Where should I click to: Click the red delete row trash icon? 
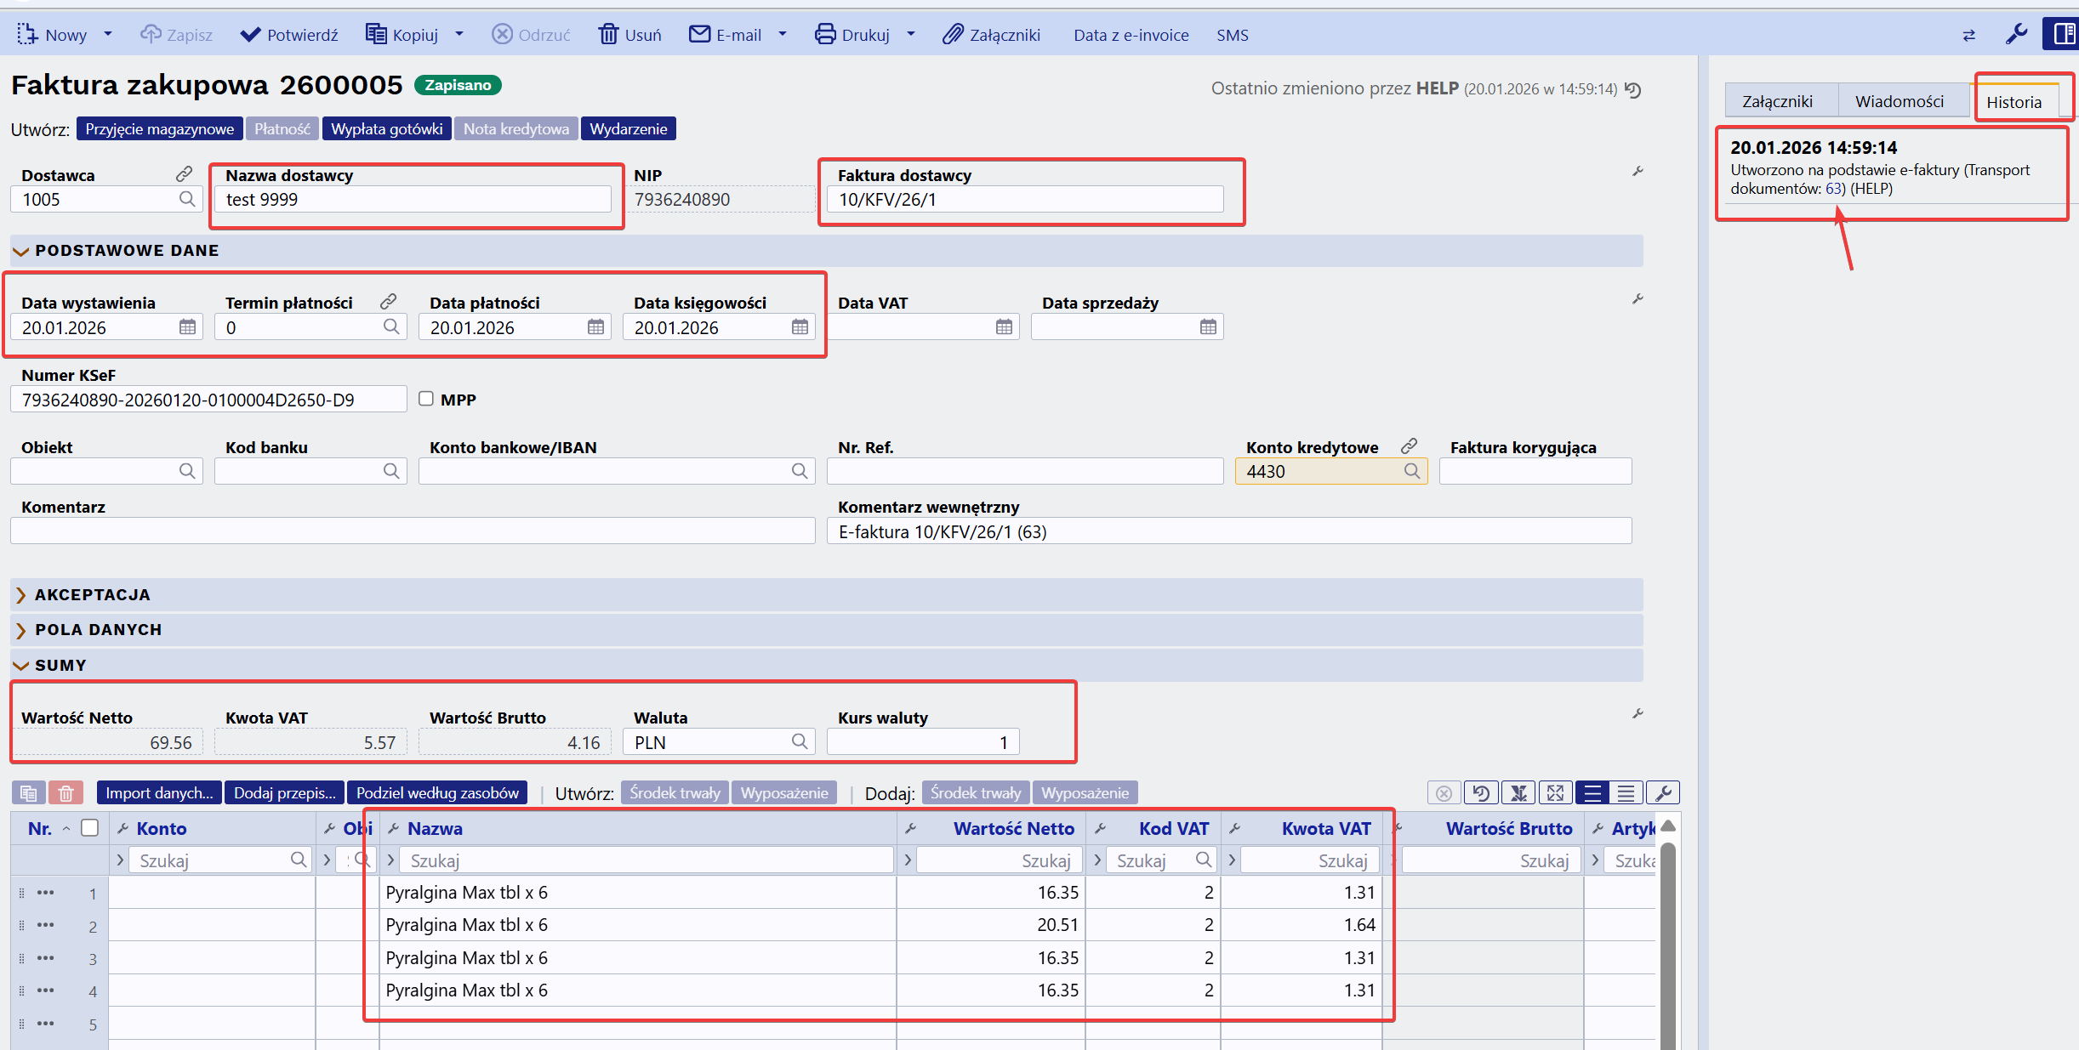pyautogui.click(x=66, y=793)
